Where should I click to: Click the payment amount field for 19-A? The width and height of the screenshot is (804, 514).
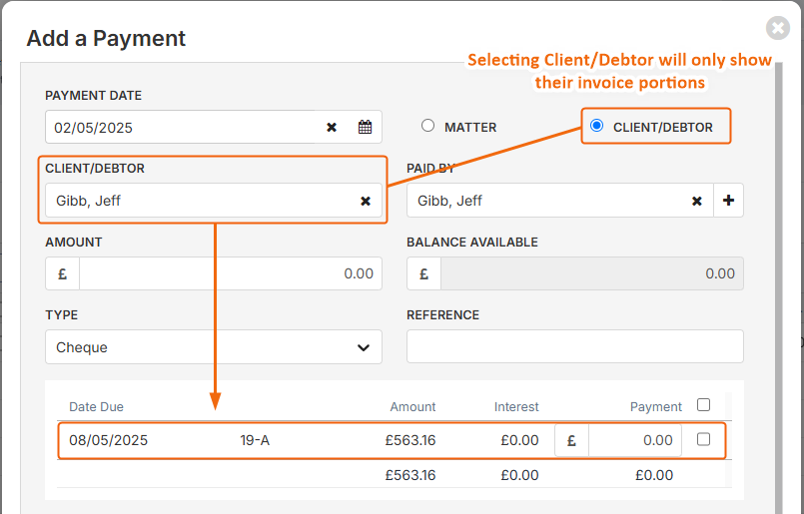635,440
